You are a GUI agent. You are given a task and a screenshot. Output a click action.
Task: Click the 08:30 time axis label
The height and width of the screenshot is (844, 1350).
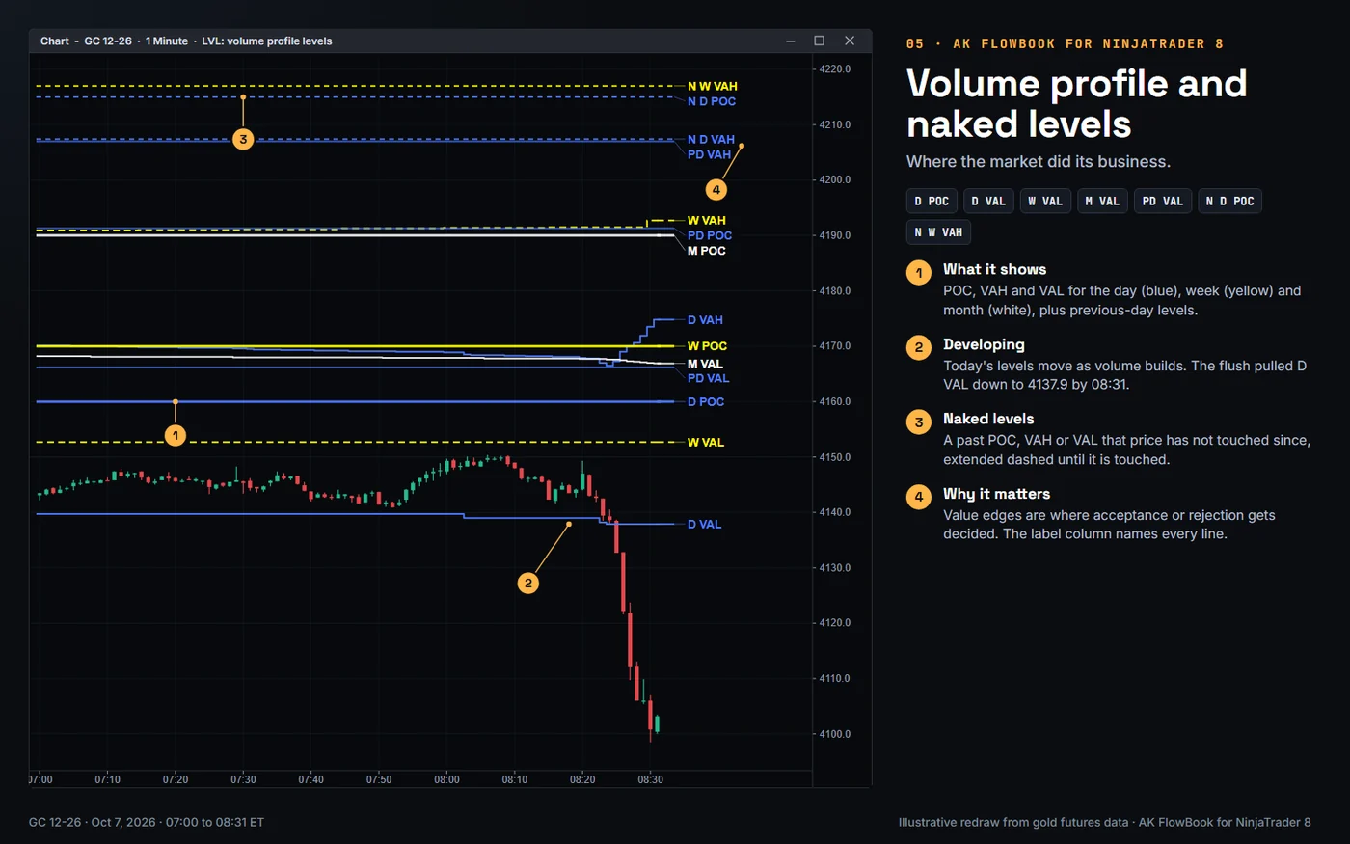[x=650, y=779]
